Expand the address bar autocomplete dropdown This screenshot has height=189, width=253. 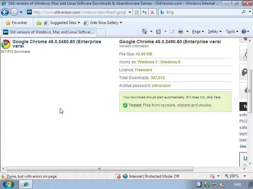pyautogui.click(x=130, y=12)
